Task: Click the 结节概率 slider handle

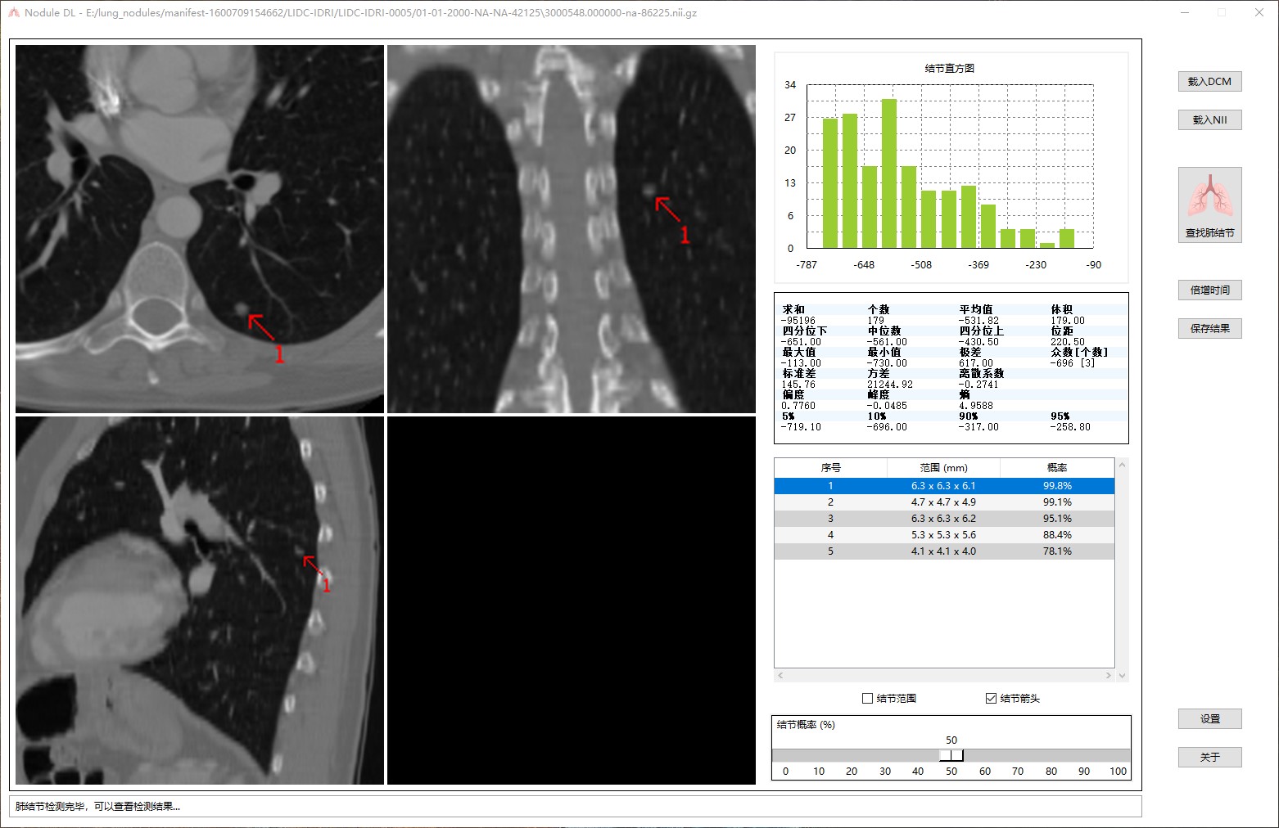Action: [951, 755]
